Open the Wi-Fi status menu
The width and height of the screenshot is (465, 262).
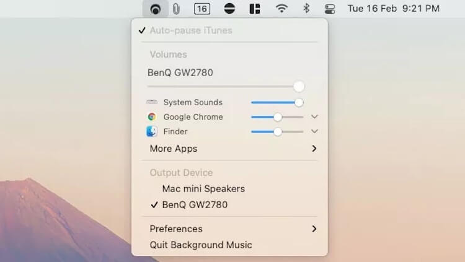281,8
